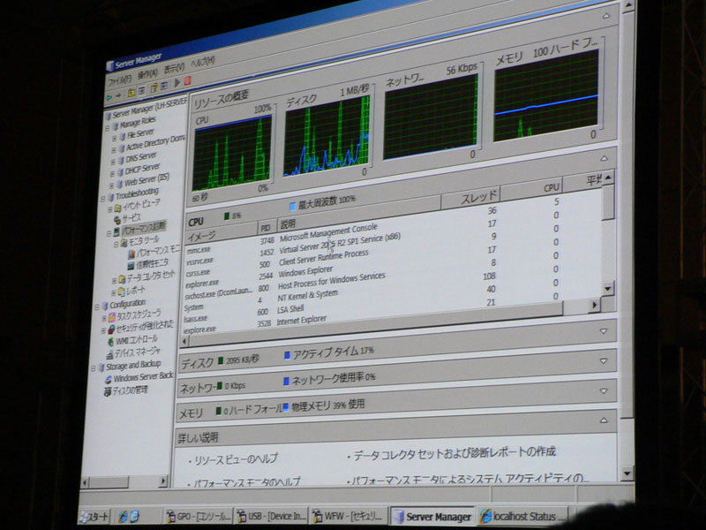Expand the DNS Server tree node
This screenshot has width=706, height=530.
point(113,162)
